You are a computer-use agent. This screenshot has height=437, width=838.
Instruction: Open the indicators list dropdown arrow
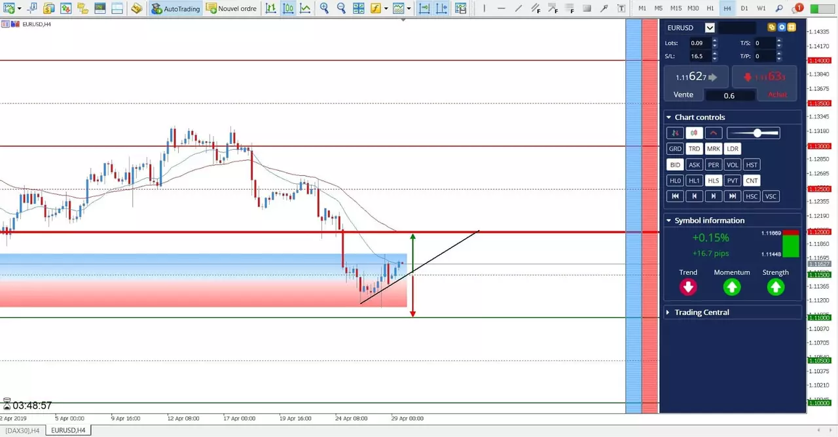(x=386, y=9)
